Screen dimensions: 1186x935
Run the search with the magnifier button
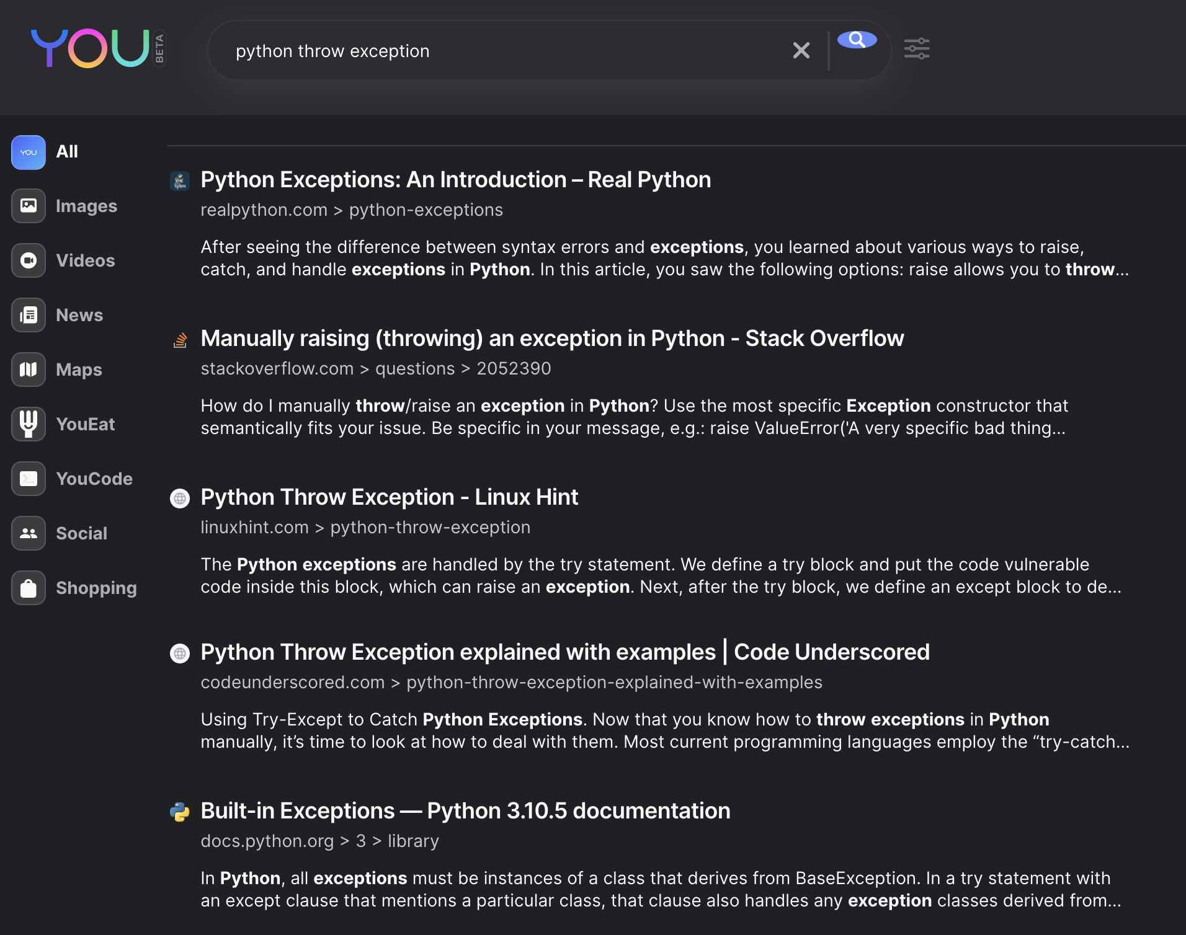pos(857,40)
